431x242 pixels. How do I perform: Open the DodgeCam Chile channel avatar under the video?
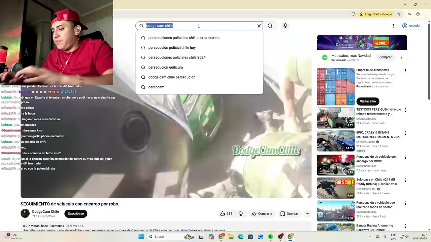point(25,213)
